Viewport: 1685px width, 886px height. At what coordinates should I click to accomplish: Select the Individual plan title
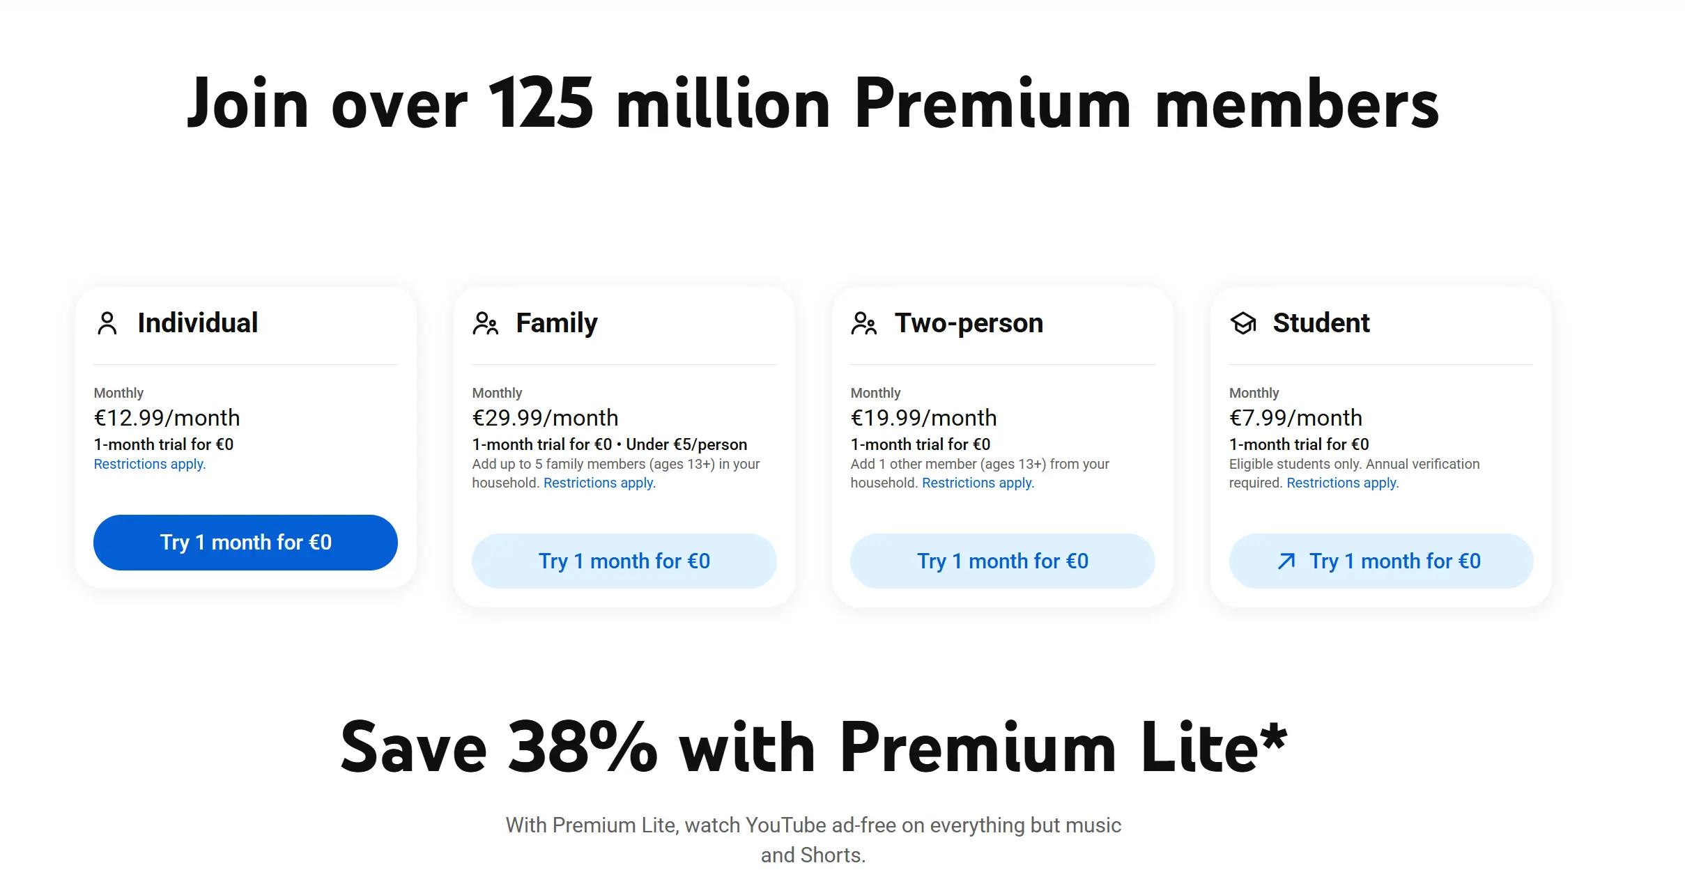tap(198, 323)
